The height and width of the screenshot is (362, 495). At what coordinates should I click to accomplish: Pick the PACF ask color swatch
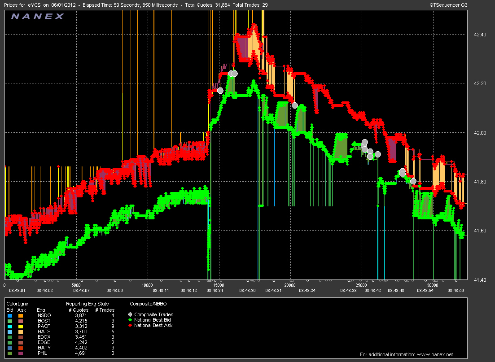click(x=21, y=326)
